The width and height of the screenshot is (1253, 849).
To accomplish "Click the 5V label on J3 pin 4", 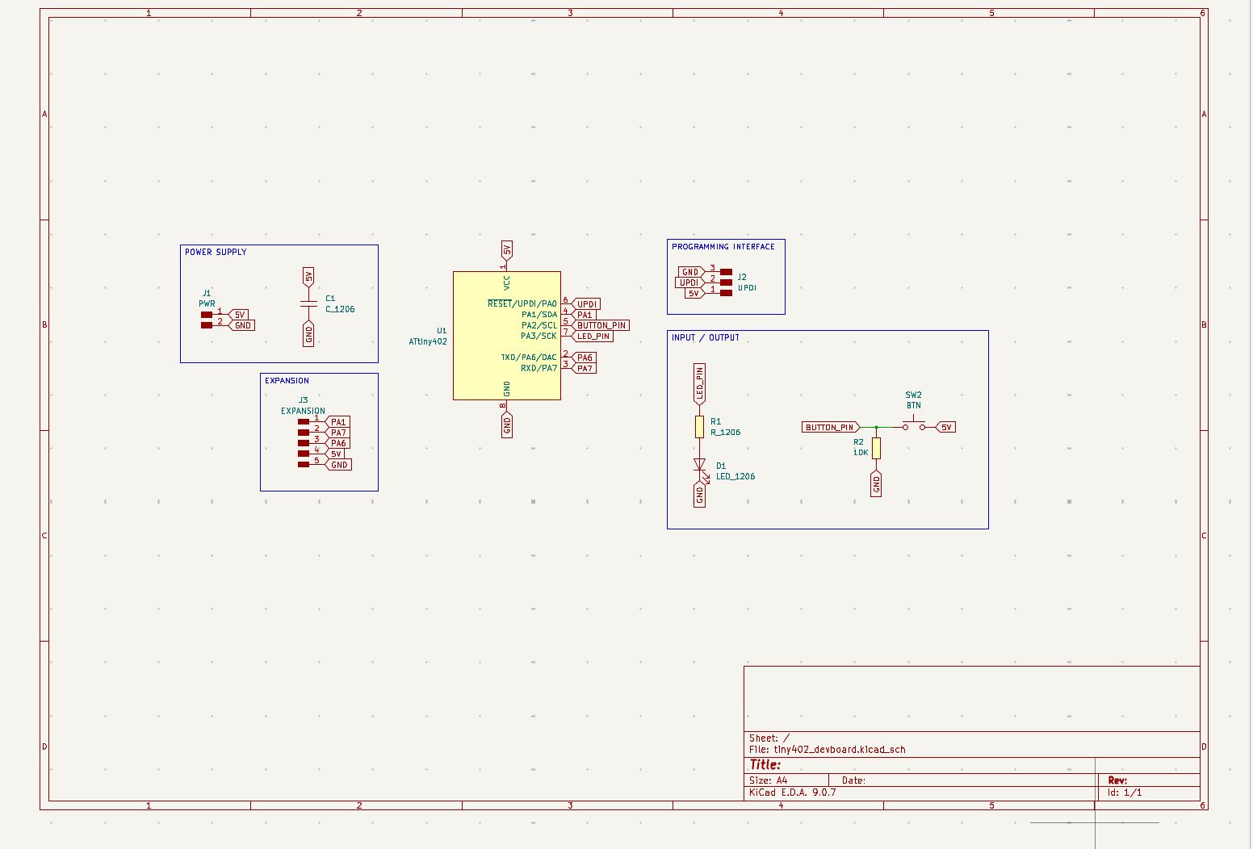I will (x=334, y=454).
